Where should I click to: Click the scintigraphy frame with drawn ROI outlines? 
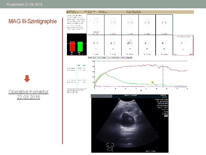pos(130,45)
